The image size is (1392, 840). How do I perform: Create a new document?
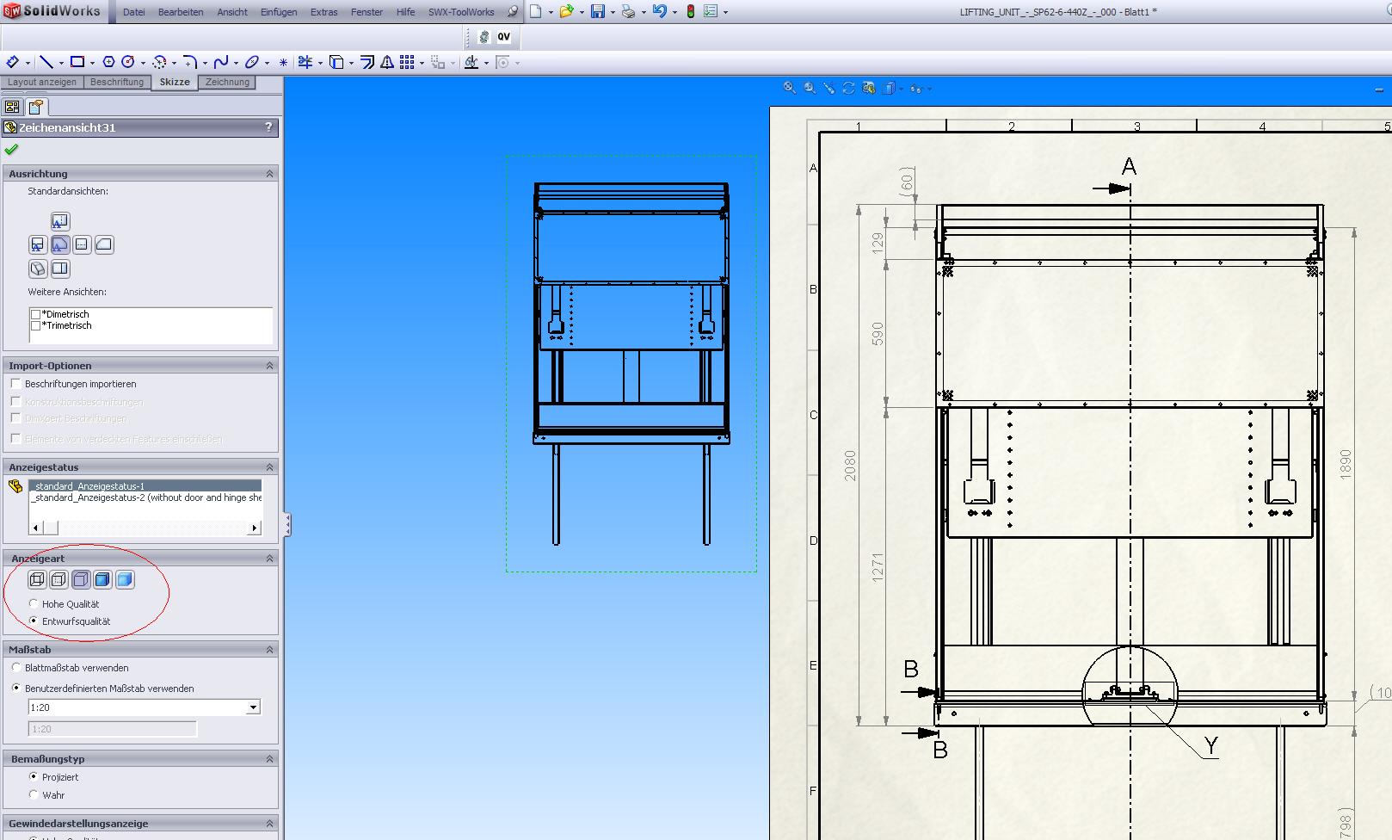pyautogui.click(x=536, y=11)
